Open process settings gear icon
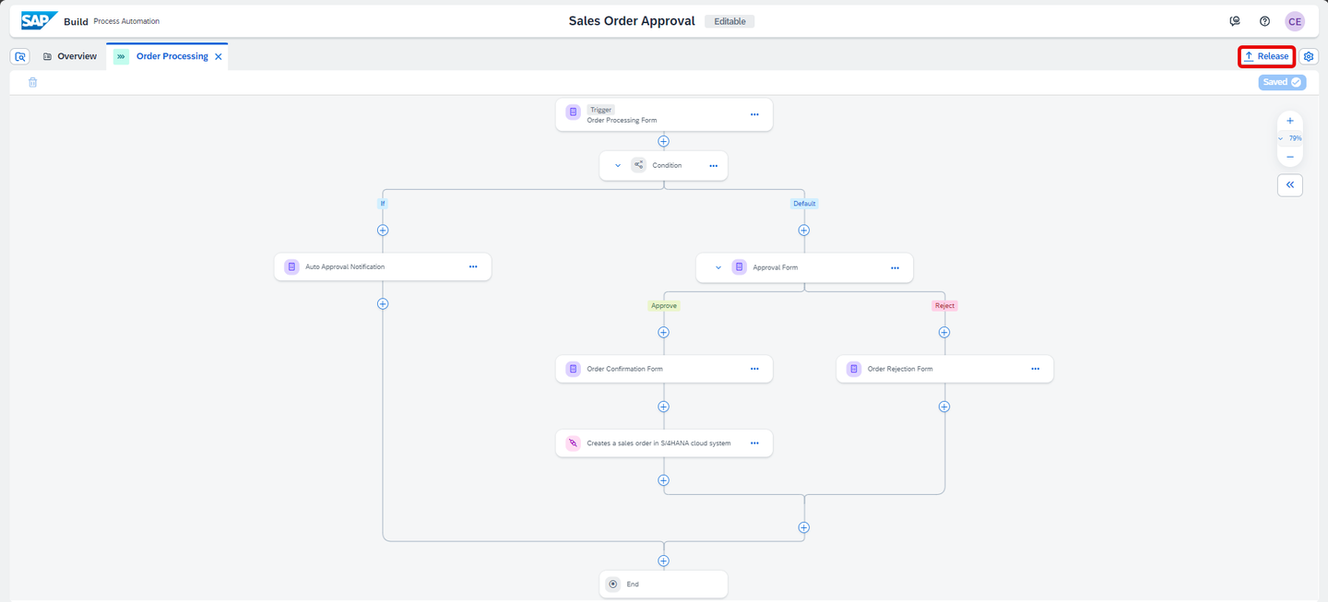Viewport: 1328px width, 602px height. click(x=1309, y=56)
